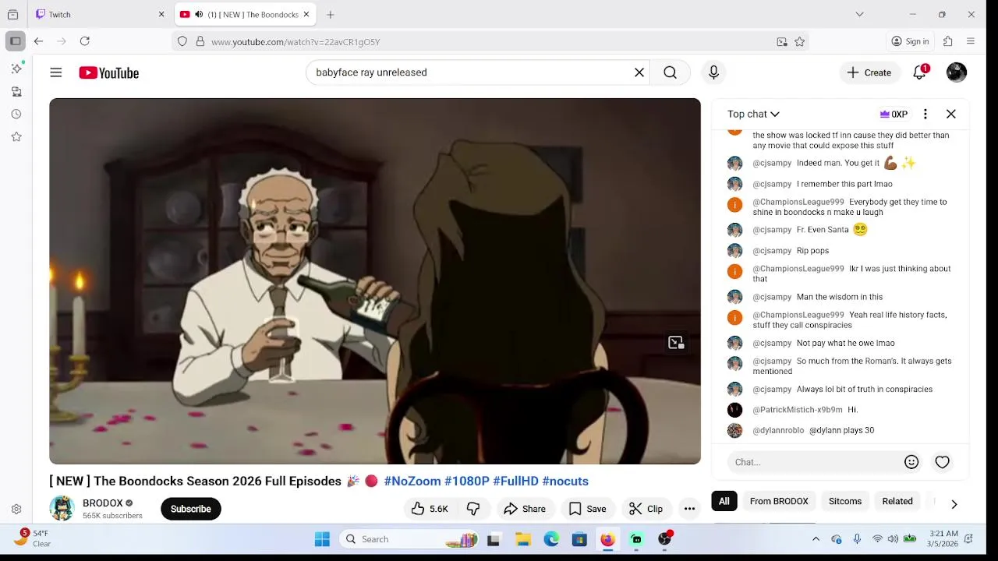Viewport: 998px width, 561px height.
Task: Focus the URL address bar
Action: (491, 42)
